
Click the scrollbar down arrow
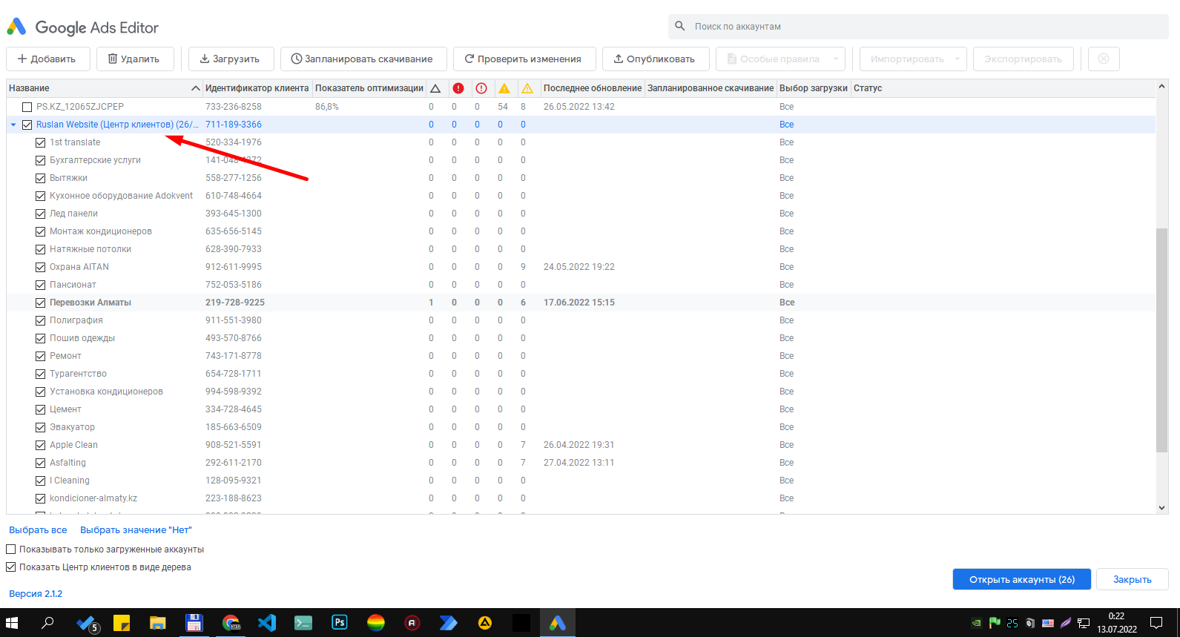[x=1161, y=508]
